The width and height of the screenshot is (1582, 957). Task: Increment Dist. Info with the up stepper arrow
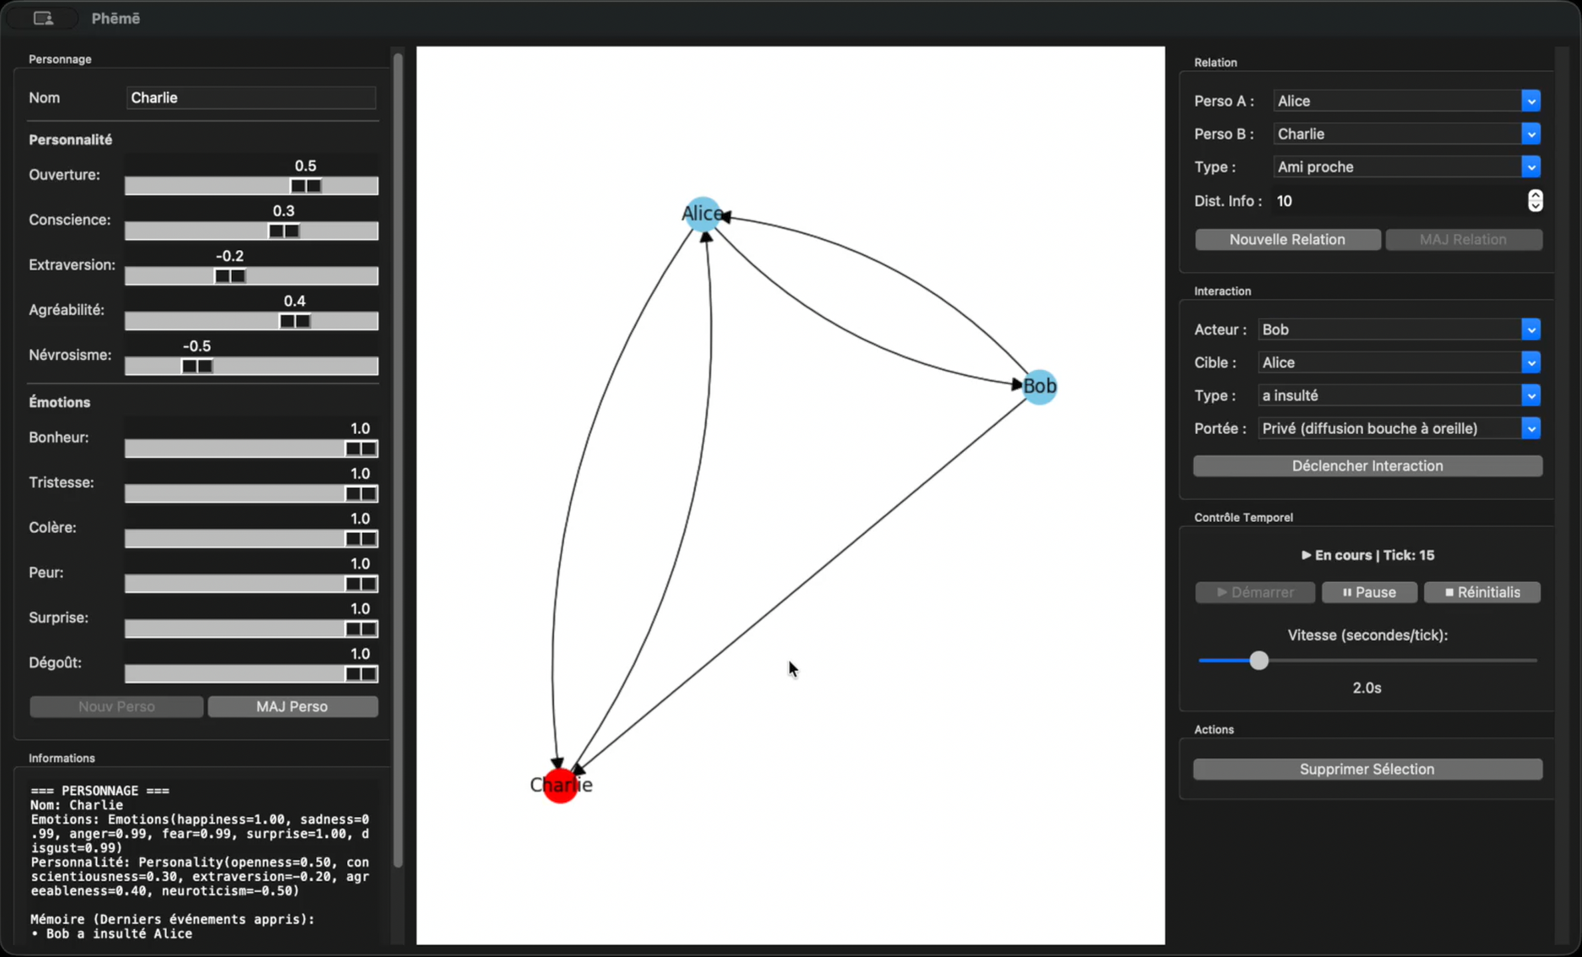pos(1535,196)
